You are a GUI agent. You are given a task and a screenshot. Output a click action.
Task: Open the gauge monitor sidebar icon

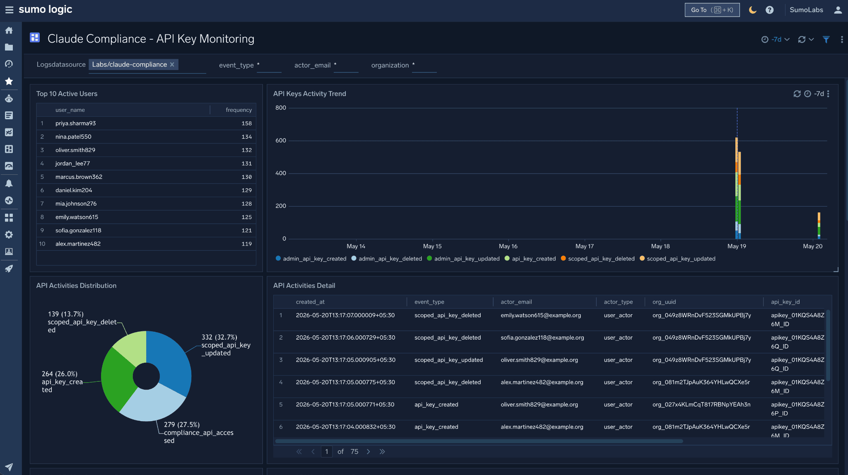[9, 166]
